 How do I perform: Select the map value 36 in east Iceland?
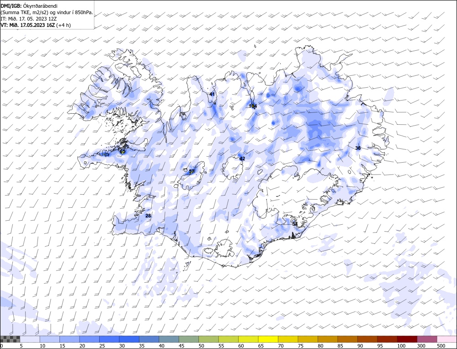(358, 148)
